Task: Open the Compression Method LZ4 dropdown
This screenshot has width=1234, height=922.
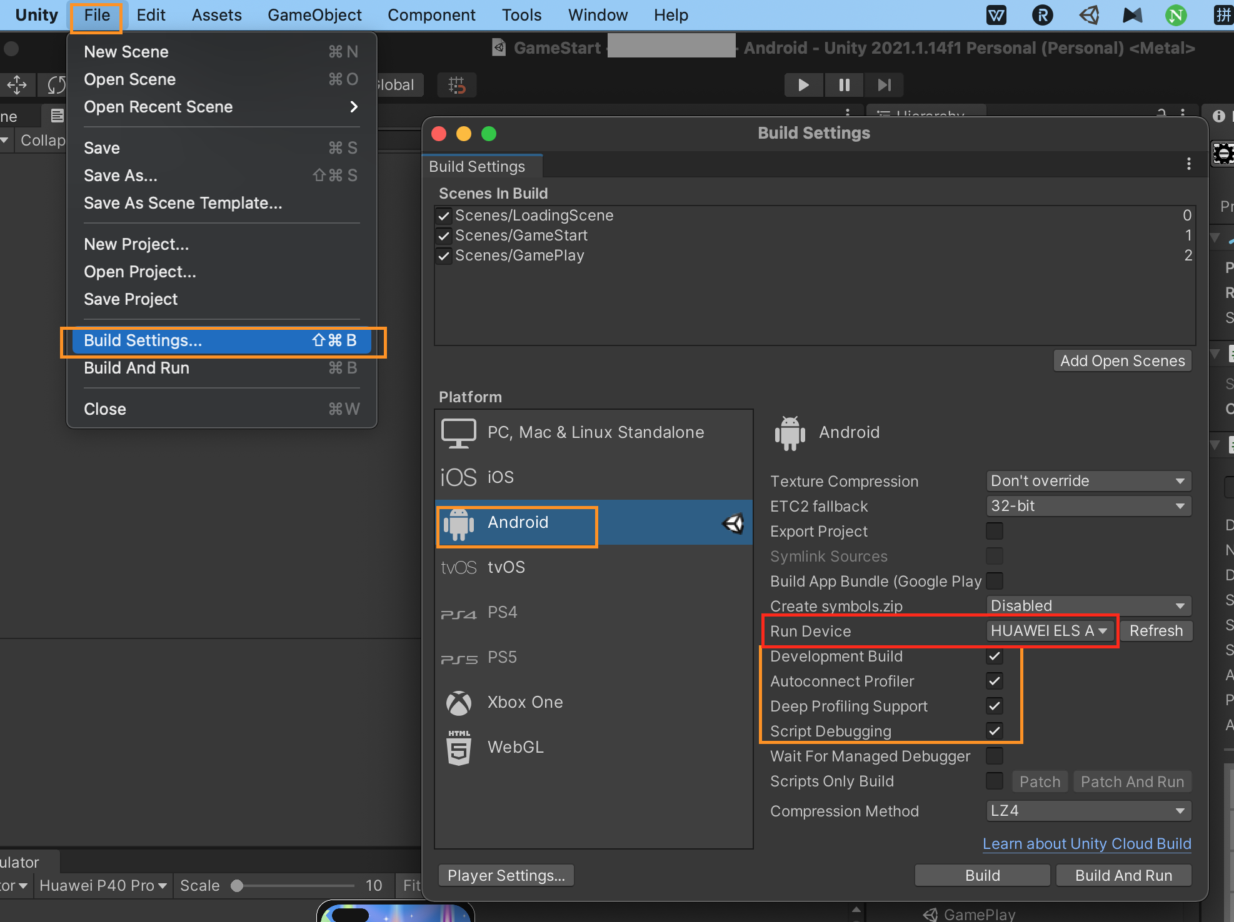Action: [x=1088, y=811]
